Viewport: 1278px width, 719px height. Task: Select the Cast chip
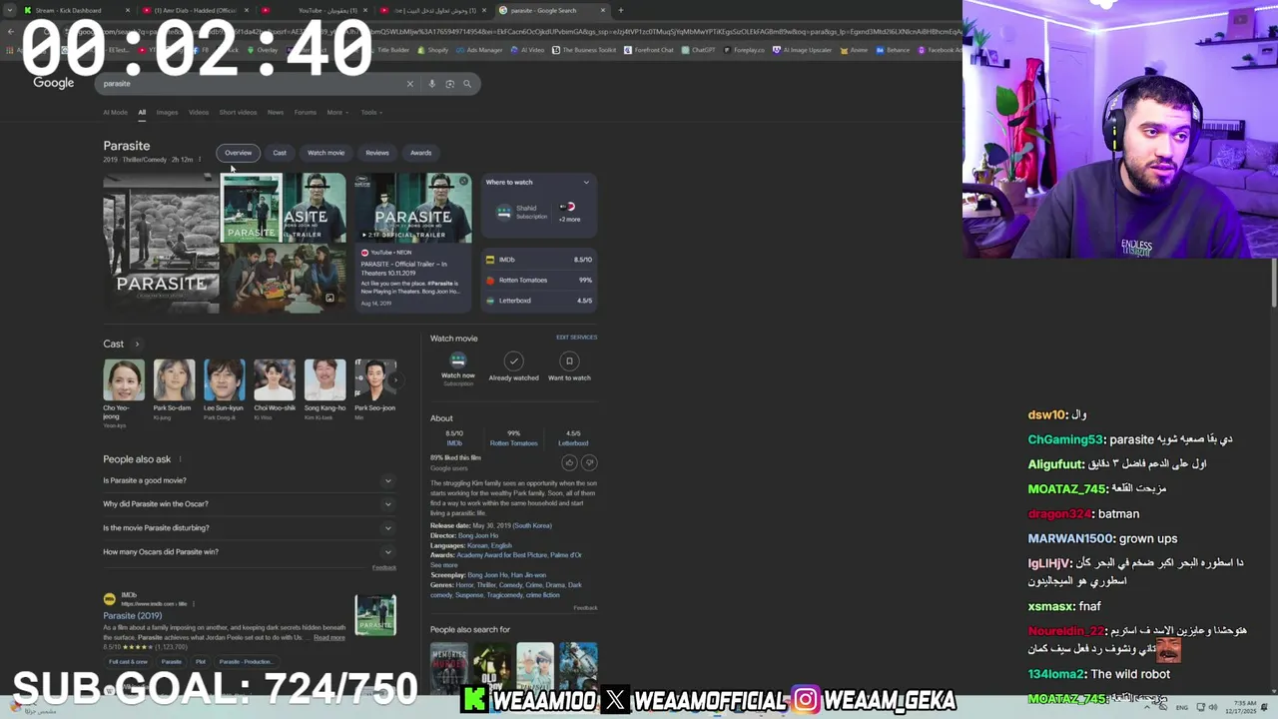click(280, 153)
